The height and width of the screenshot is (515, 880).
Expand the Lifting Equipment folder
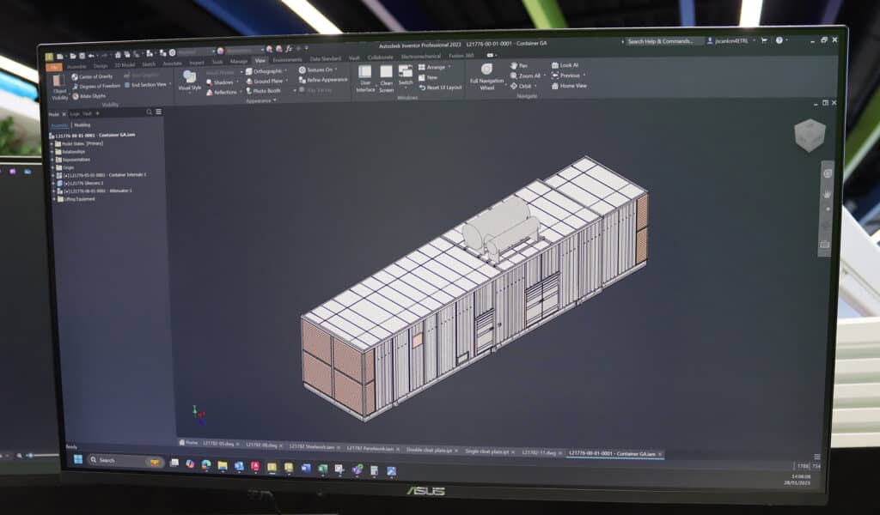54,198
